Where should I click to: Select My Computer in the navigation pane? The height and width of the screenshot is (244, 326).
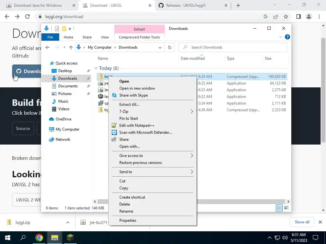click(x=67, y=129)
